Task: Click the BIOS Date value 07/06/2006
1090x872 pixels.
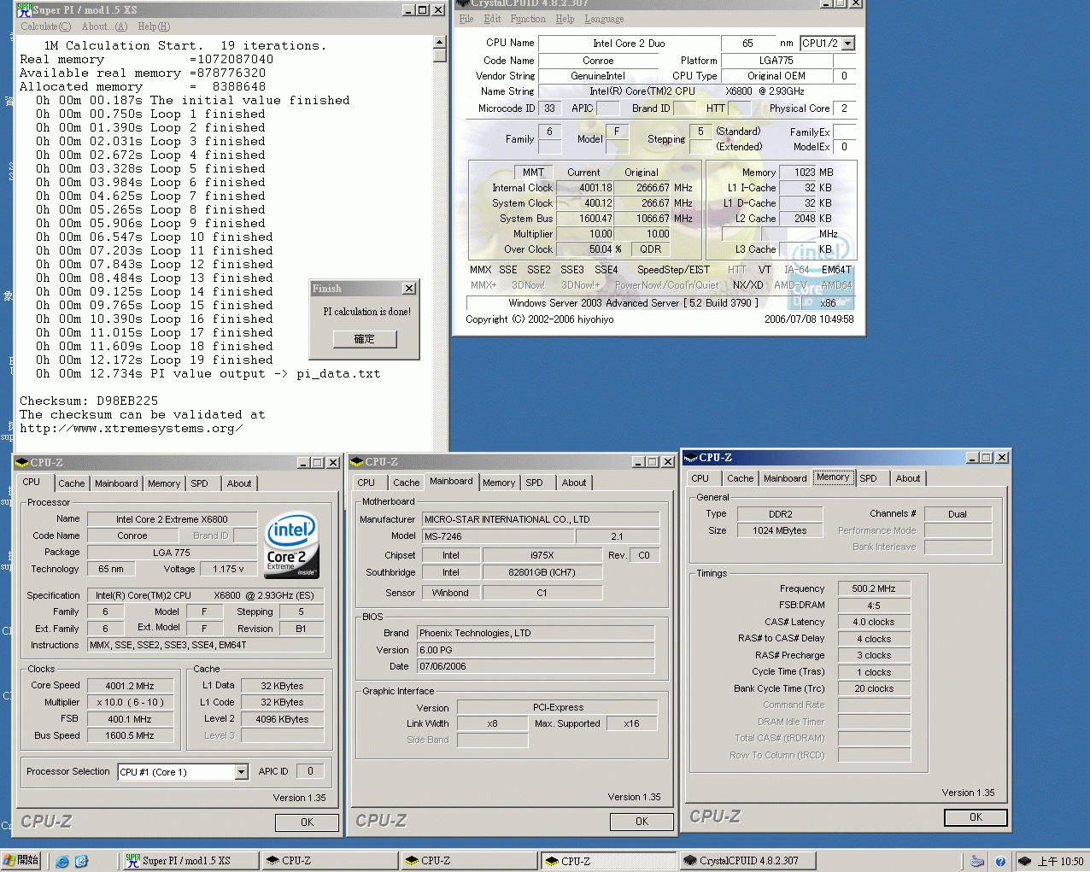Action: (x=536, y=666)
